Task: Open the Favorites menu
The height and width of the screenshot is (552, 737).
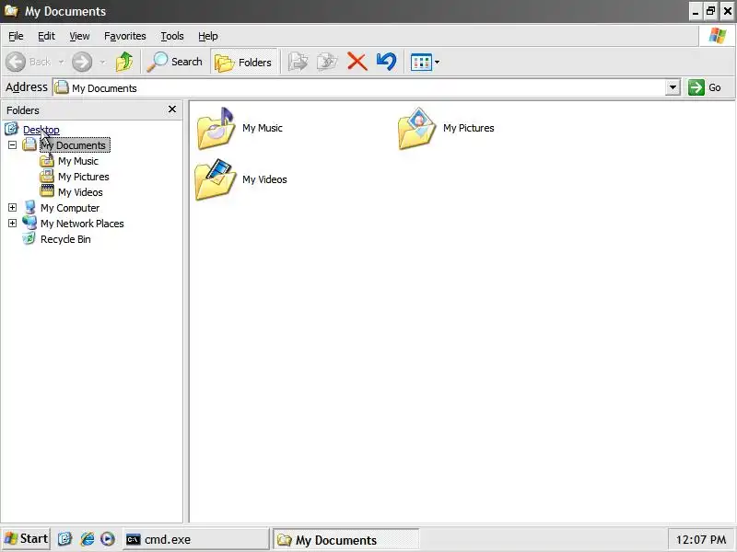Action: tap(125, 36)
